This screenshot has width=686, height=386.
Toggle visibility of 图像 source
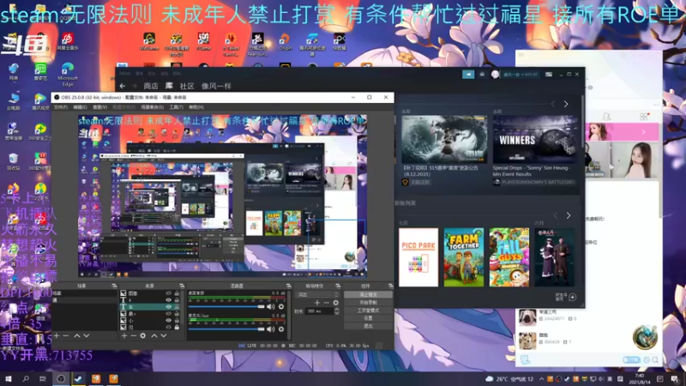coord(168,293)
